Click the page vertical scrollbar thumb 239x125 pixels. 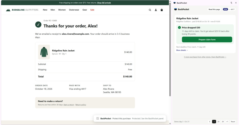pyautogui.click(x=170, y=49)
